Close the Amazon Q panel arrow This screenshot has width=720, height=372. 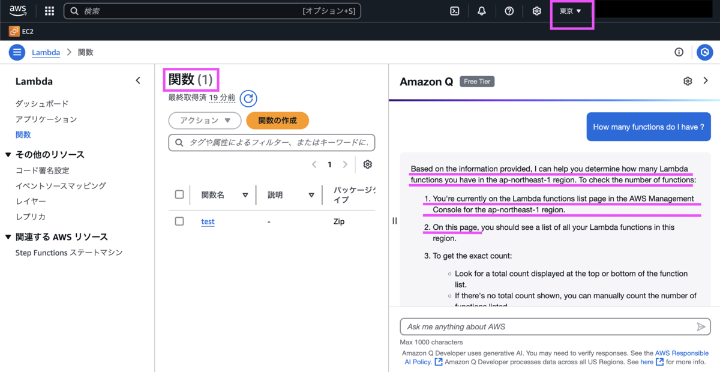click(x=706, y=81)
